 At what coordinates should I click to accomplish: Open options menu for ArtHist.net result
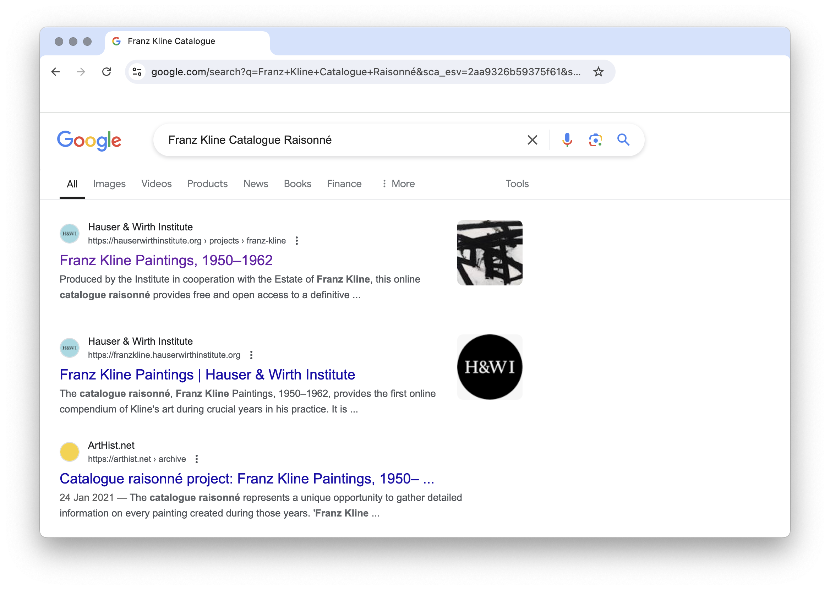point(197,459)
